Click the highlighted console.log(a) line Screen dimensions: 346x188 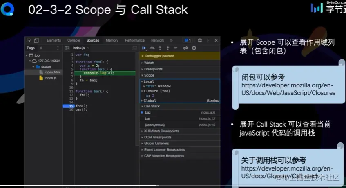105,73
